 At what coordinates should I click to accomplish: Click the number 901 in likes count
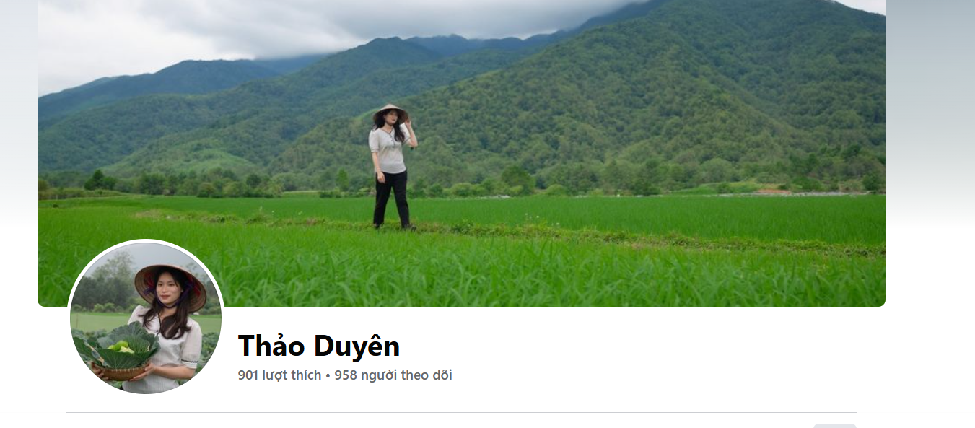tap(248, 375)
